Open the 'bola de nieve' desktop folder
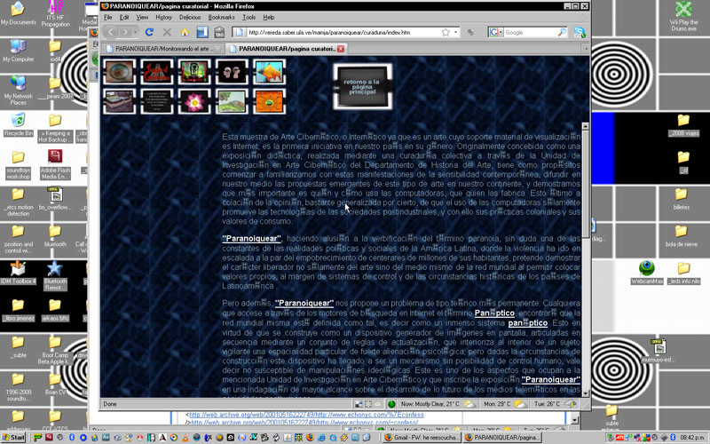 pyautogui.click(x=681, y=235)
